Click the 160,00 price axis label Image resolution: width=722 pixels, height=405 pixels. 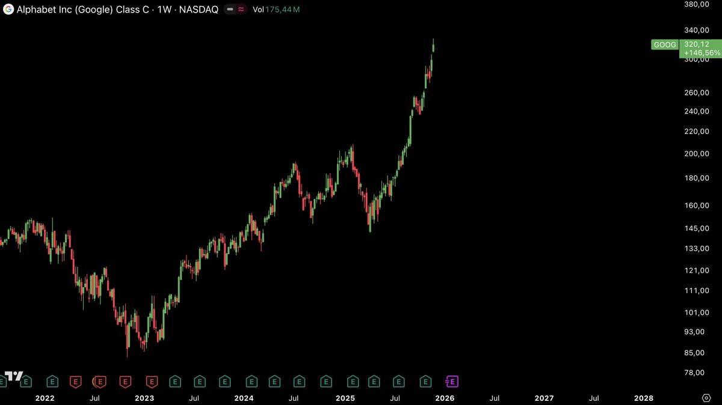coord(697,206)
